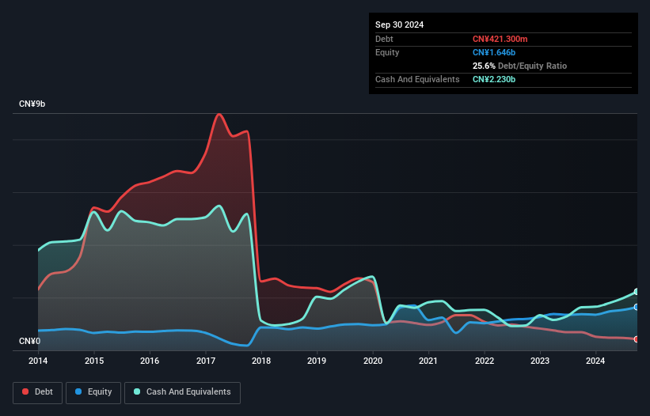Click the 2021 x-axis label
Viewport: 650px width, 416px height.
(428, 361)
